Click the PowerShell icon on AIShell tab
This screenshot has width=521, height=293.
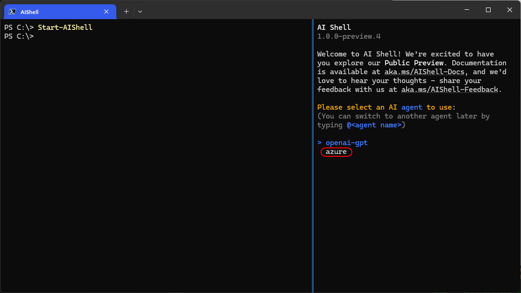(x=12, y=12)
